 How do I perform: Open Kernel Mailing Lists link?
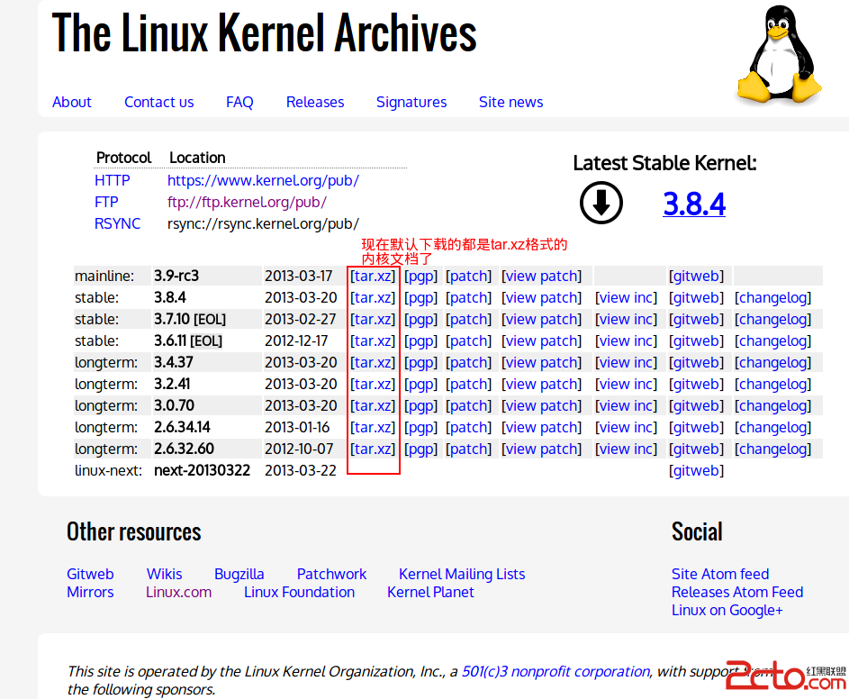462,574
